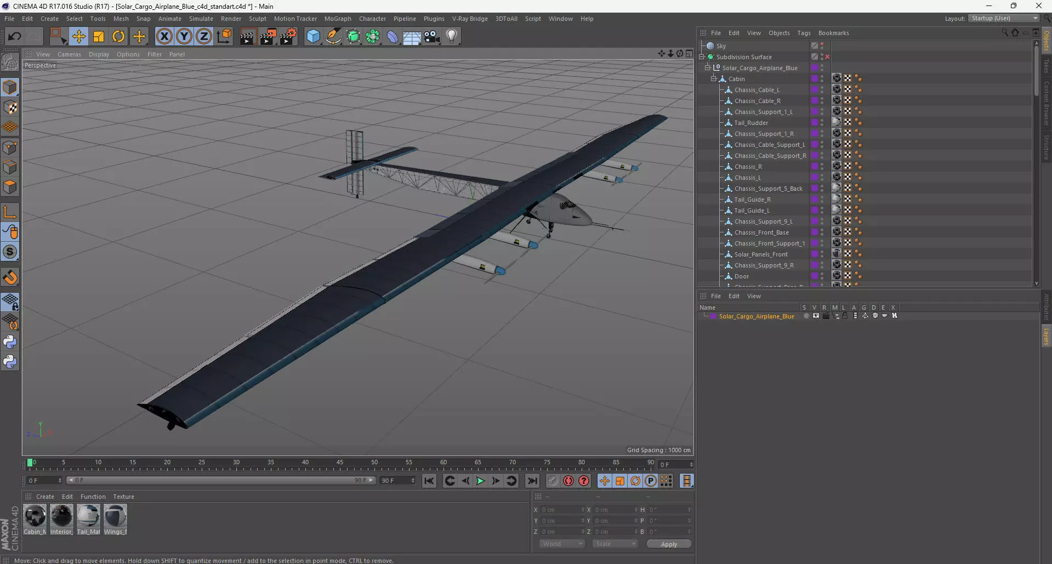The width and height of the screenshot is (1052, 564).
Task: Open the V-Ray Bridge menu
Action: [x=470, y=19]
